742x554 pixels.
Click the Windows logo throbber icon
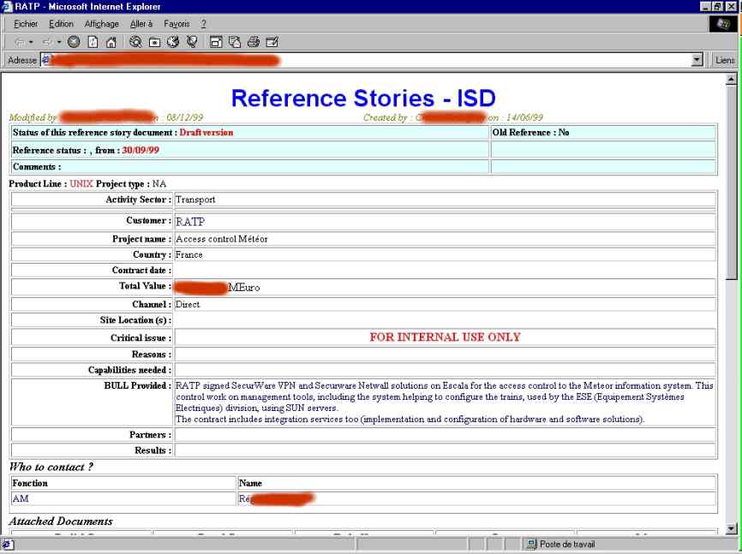(x=722, y=24)
